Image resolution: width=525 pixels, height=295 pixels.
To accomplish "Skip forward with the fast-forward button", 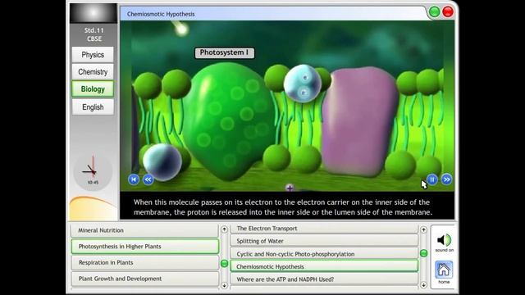I will [x=446, y=179].
